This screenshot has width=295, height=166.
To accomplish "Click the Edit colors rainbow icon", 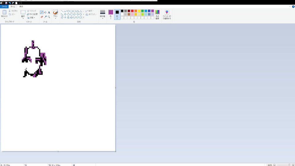I will point(157,12).
